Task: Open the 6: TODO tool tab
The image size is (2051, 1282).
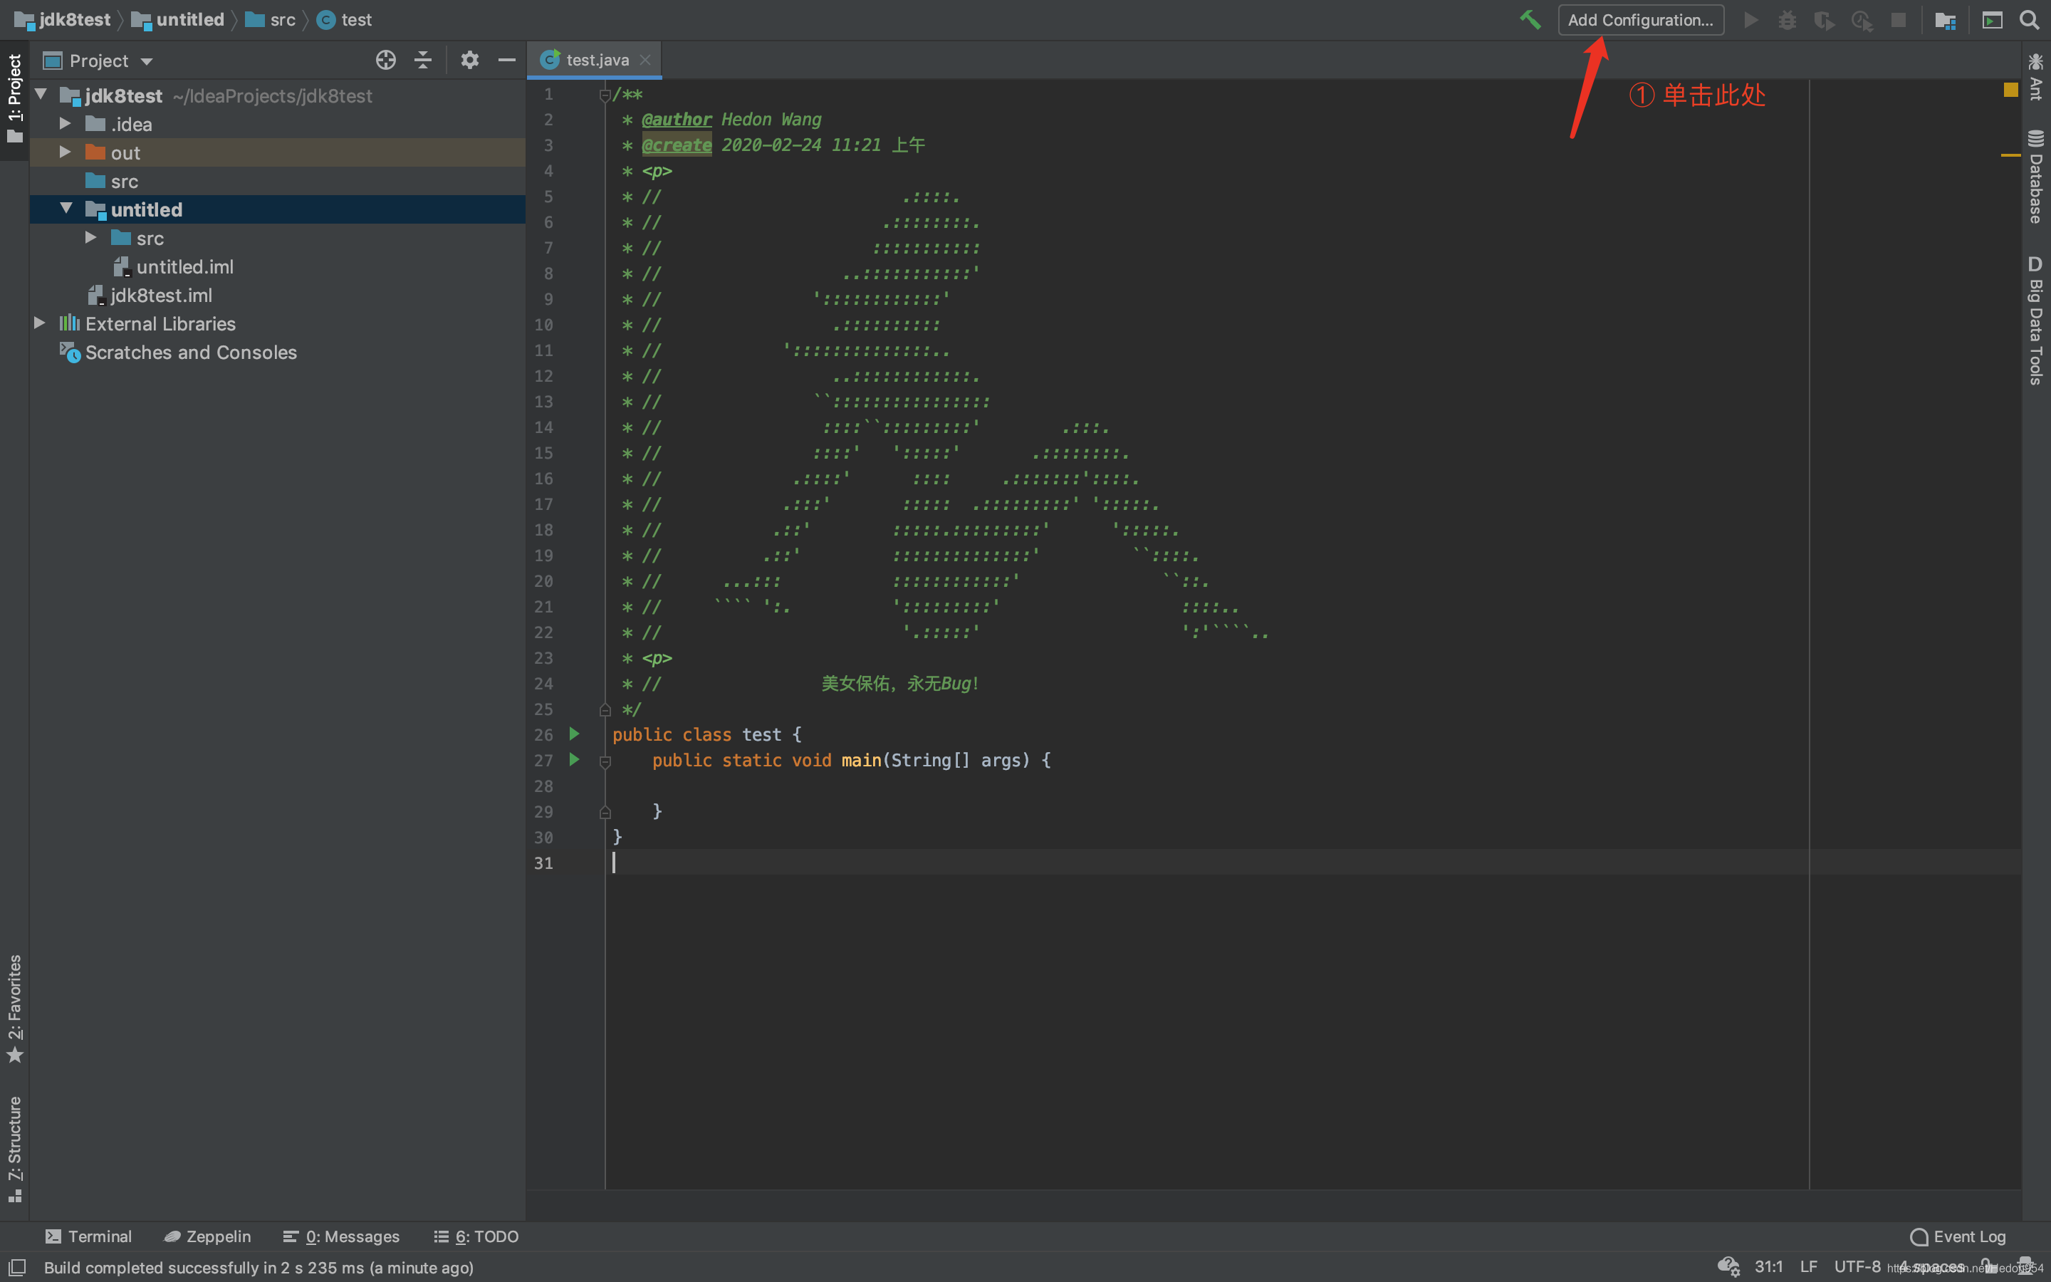Action: click(476, 1236)
